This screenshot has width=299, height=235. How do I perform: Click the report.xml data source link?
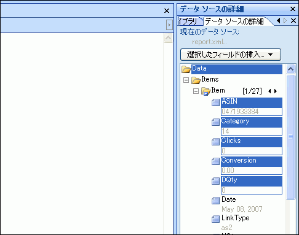(x=209, y=42)
